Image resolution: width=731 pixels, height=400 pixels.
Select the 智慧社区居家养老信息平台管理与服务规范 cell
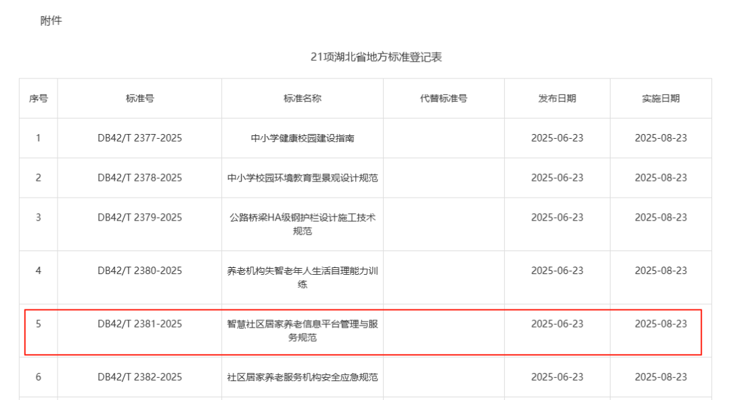[x=302, y=330]
